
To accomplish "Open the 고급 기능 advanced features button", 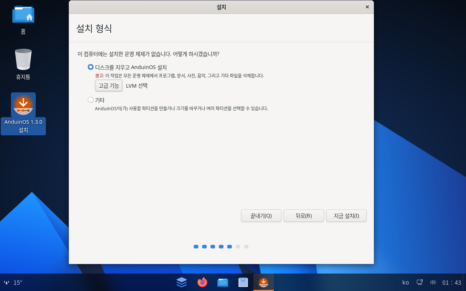I will pos(109,86).
